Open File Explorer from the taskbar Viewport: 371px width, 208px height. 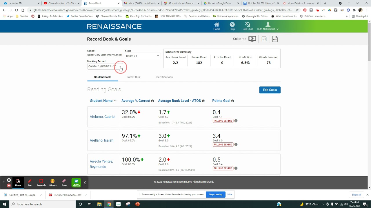pos(99,204)
